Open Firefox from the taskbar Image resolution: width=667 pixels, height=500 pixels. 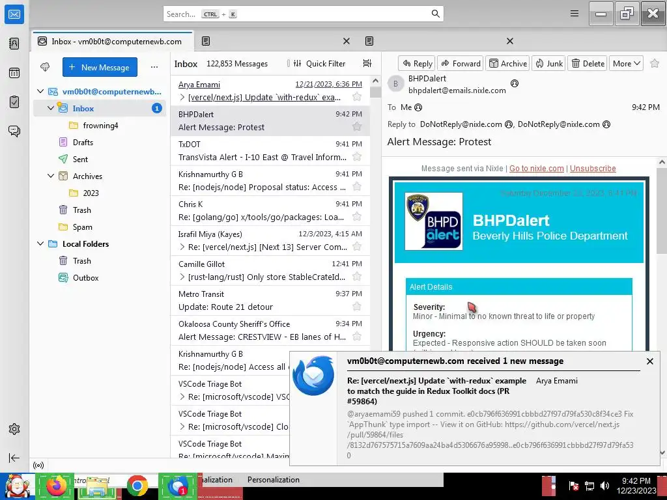pos(56,486)
